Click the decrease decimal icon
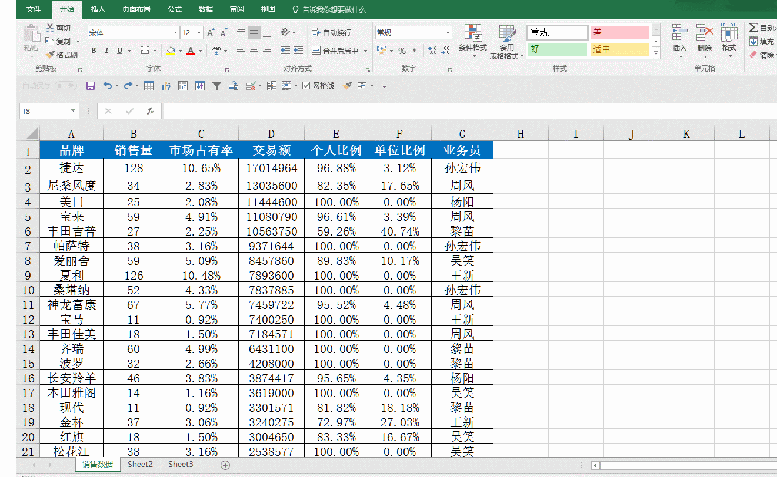777x477 pixels. coord(446,51)
